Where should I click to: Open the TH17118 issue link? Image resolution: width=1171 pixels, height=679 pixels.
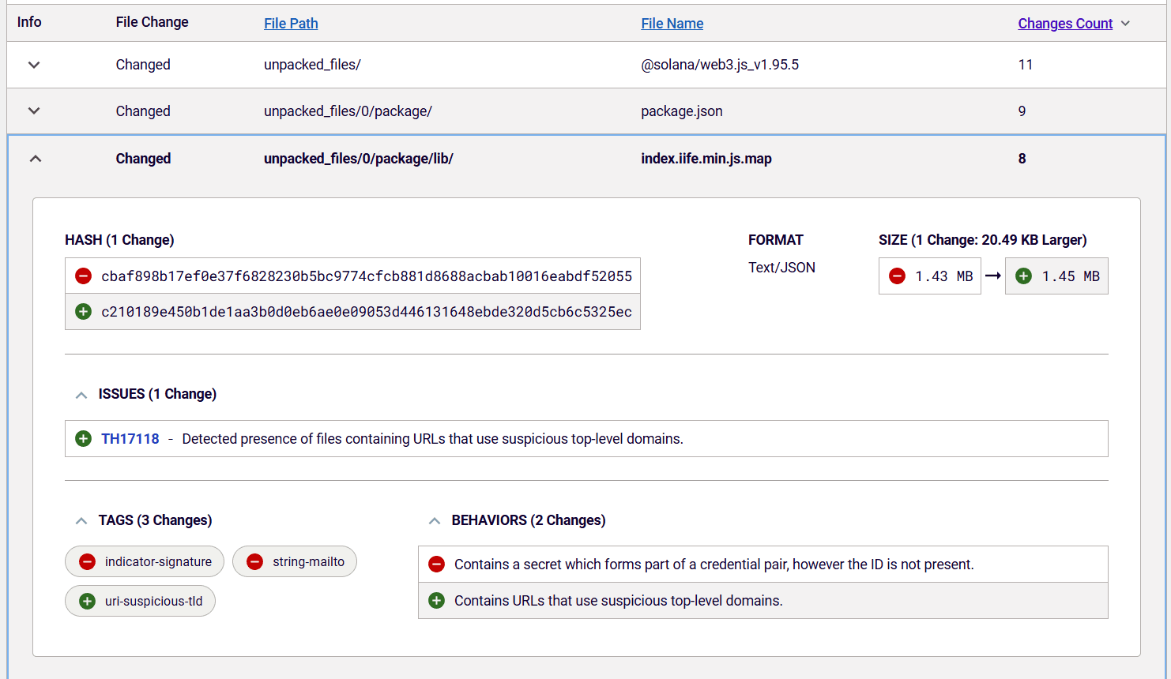click(x=130, y=439)
